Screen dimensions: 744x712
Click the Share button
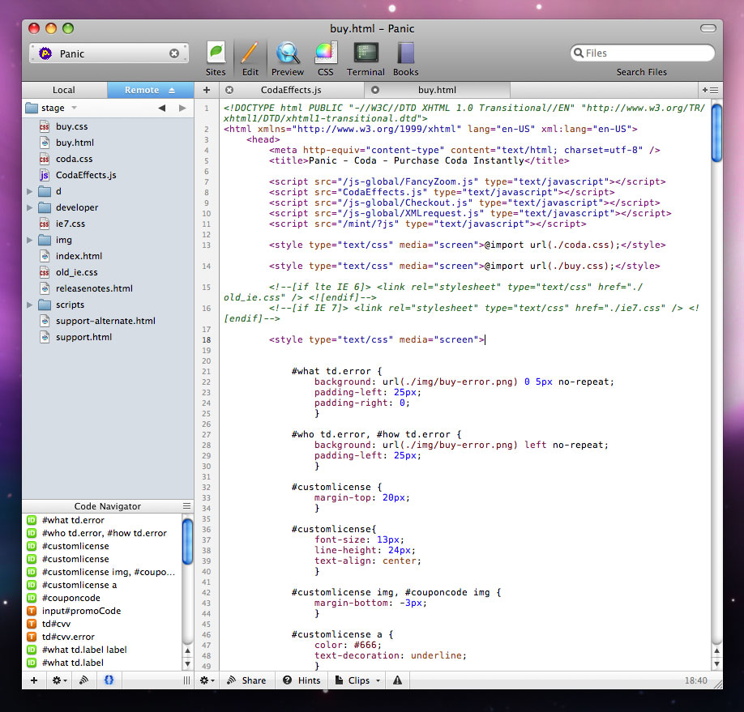(246, 680)
